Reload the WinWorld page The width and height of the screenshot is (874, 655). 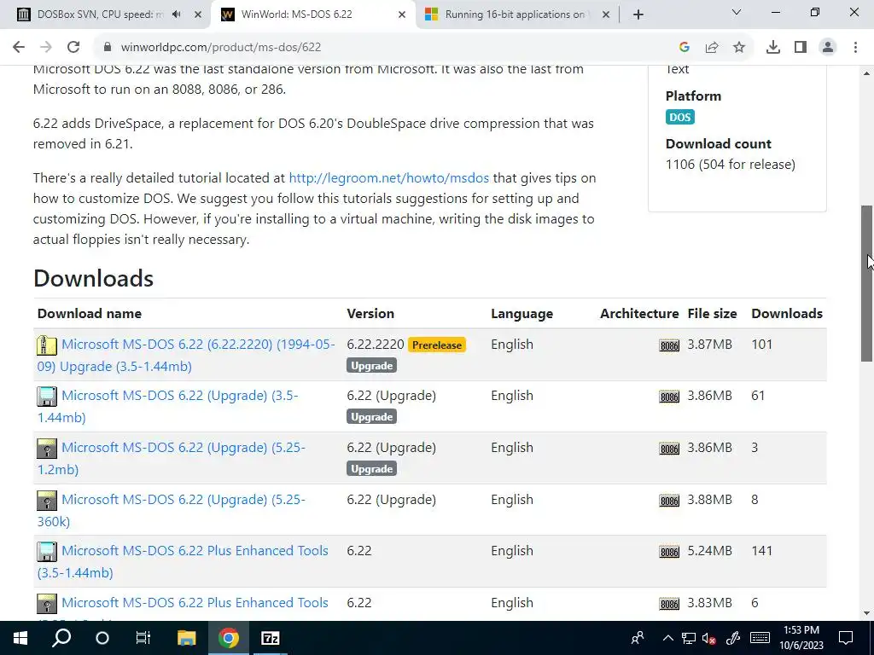[x=73, y=48]
